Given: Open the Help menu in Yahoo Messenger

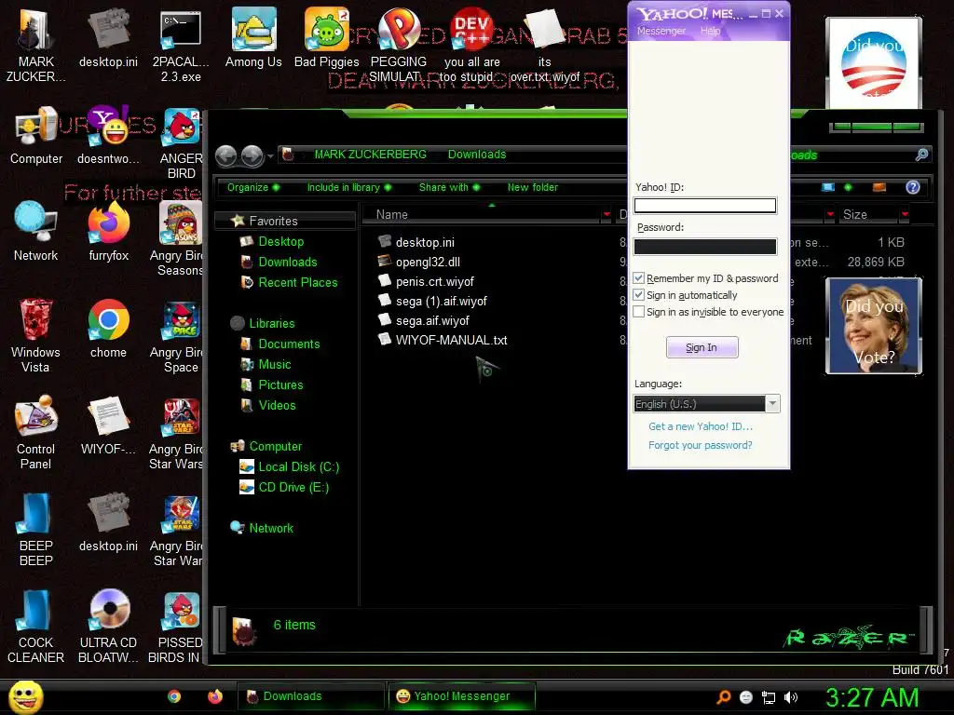Looking at the screenshot, I should [710, 31].
